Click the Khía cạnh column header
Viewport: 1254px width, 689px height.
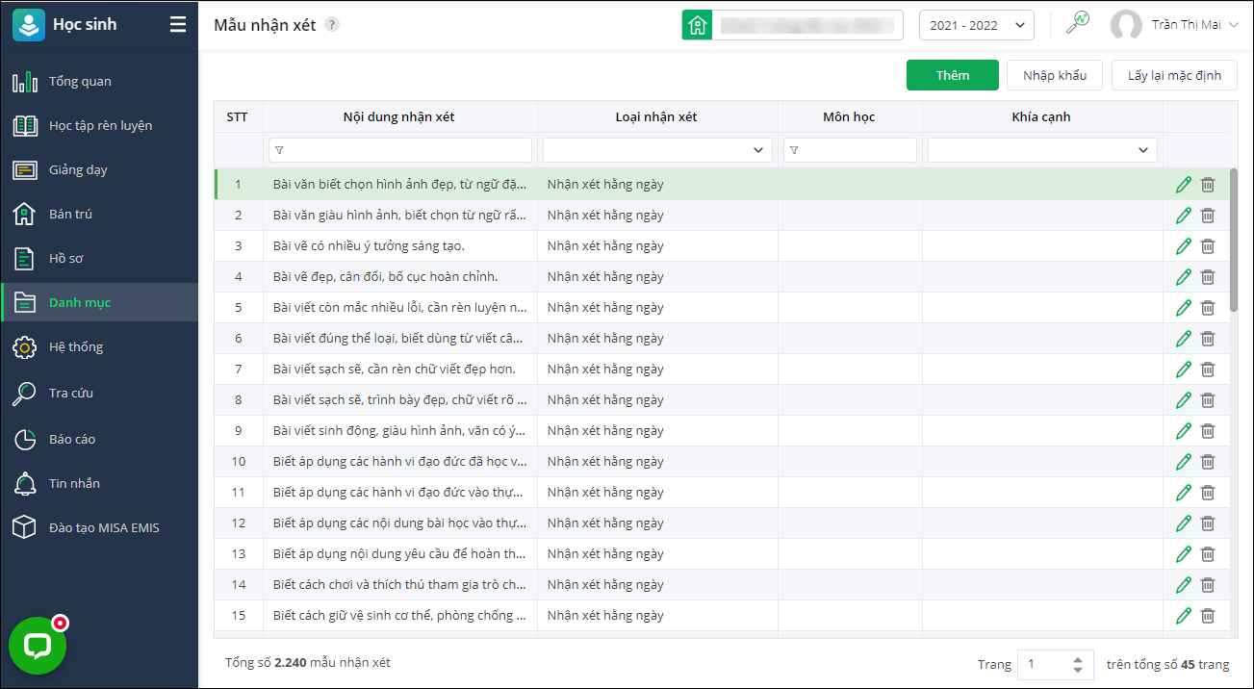pyautogui.click(x=1042, y=117)
